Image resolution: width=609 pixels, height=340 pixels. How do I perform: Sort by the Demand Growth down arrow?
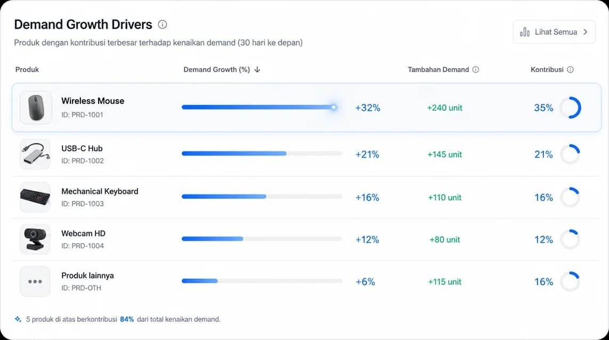[257, 69]
